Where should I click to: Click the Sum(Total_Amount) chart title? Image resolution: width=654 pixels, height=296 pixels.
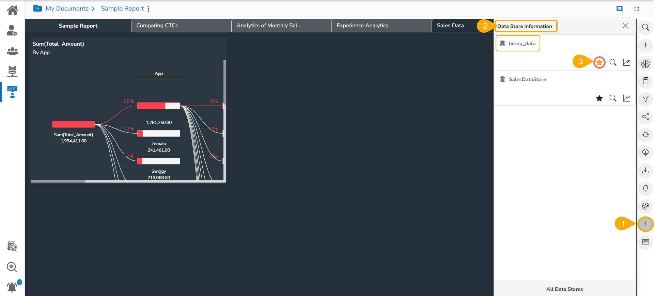tap(58, 44)
